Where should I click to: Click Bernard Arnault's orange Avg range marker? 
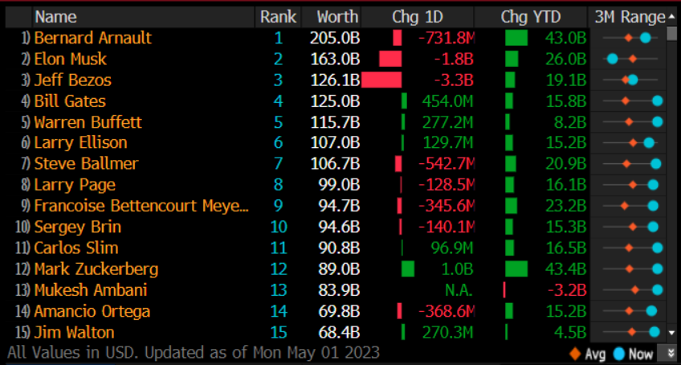point(628,39)
